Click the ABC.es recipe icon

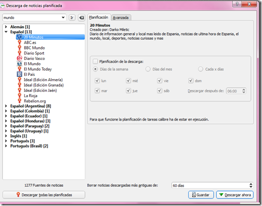[x=20, y=42]
